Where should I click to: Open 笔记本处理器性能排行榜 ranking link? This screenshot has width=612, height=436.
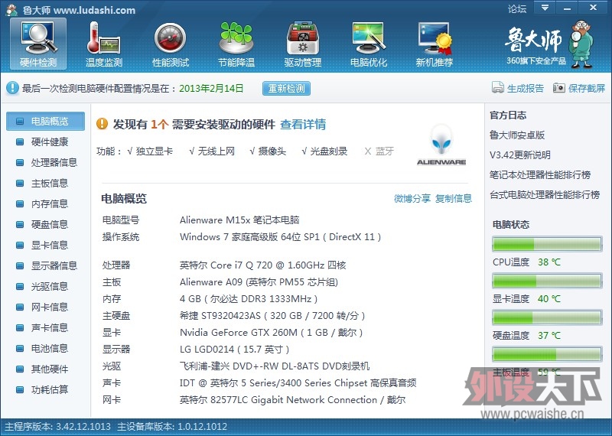click(x=540, y=175)
